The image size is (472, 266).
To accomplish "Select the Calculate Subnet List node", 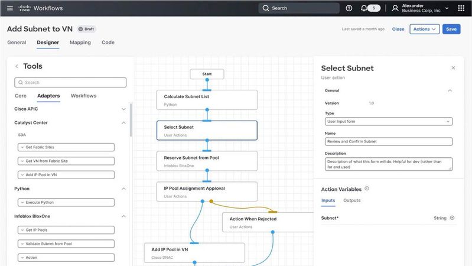I will point(207,100).
